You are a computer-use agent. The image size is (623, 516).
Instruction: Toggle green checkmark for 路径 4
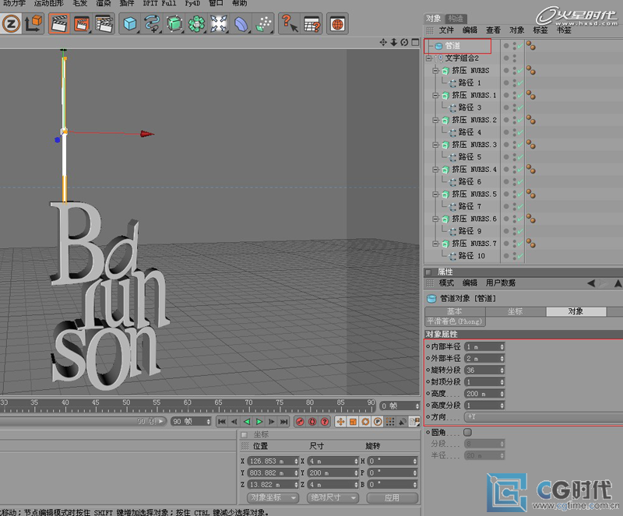tap(520, 132)
